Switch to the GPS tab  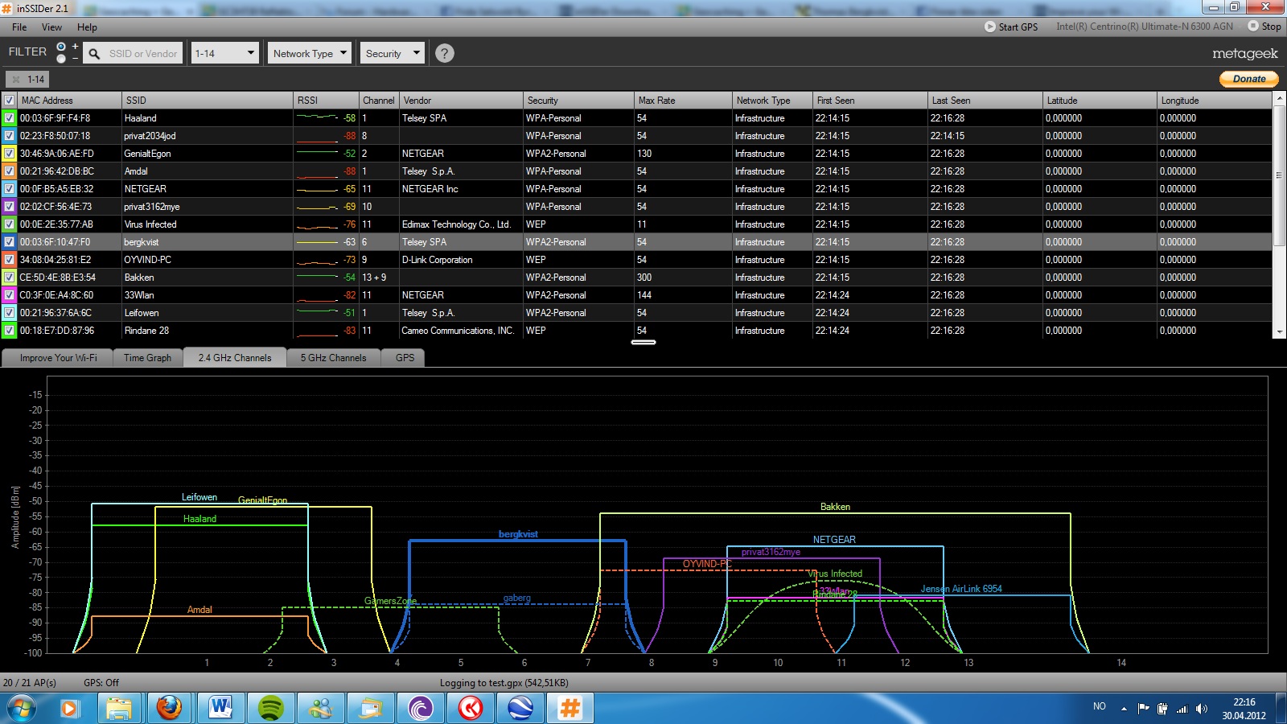click(405, 358)
